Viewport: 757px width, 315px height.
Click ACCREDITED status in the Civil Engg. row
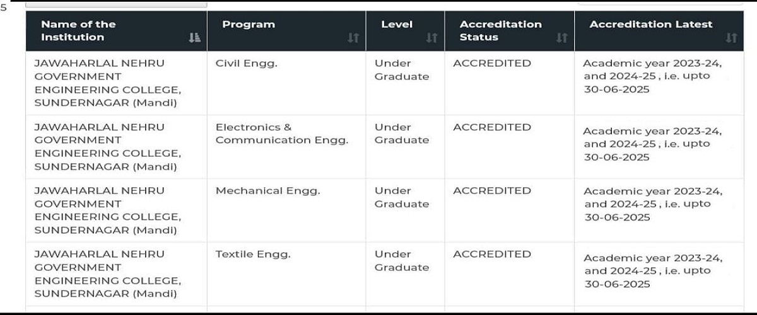click(492, 63)
